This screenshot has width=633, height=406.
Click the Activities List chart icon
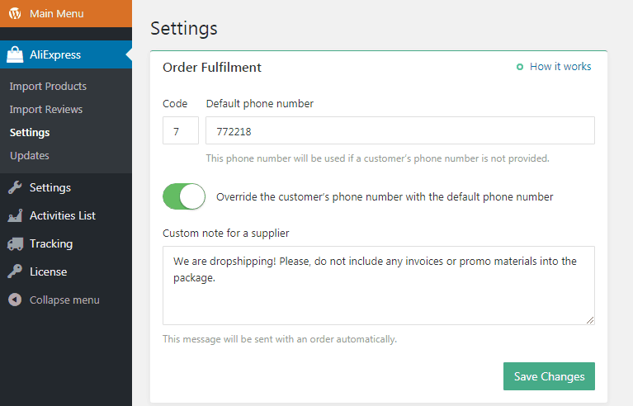click(x=15, y=215)
